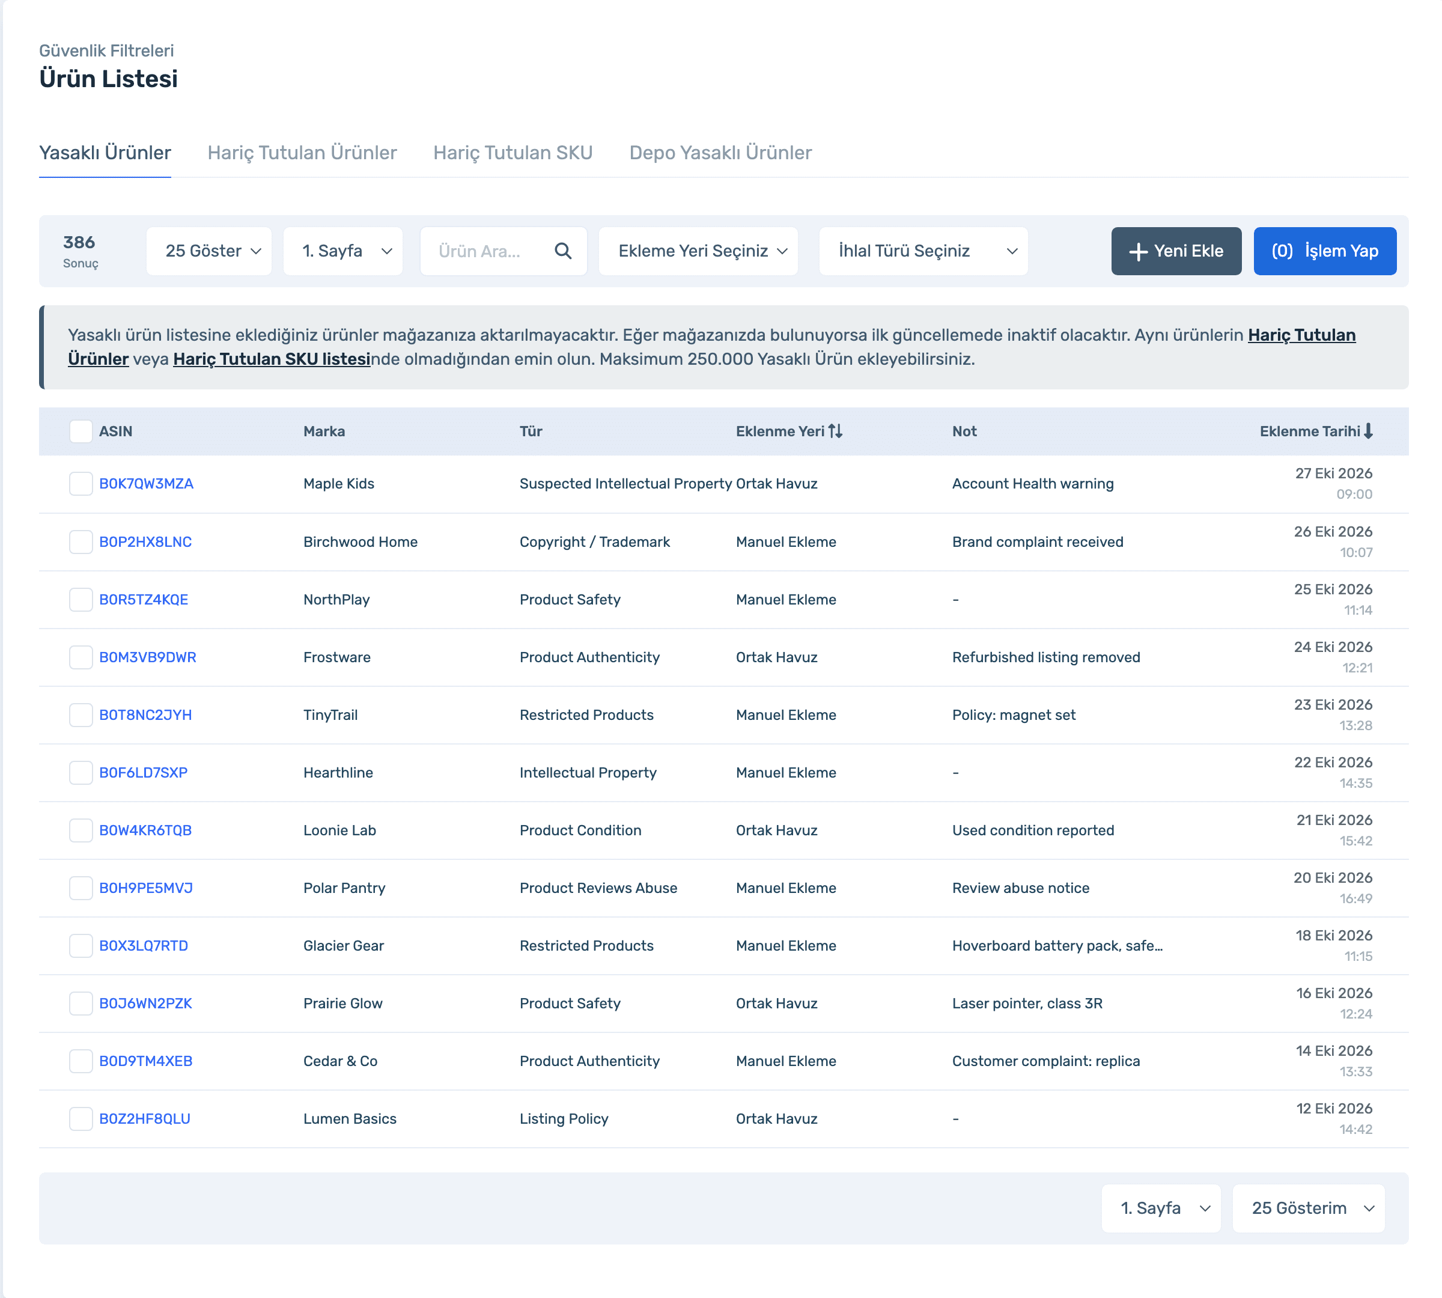Toggle the select-all checkbox in header
The width and height of the screenshot is (1442, 1298).
click(x=81, y=431)
